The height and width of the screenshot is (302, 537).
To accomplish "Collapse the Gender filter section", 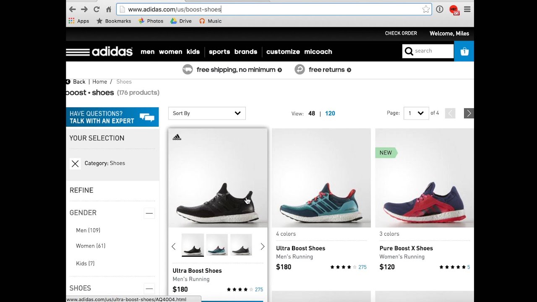I will [x=149, y=213].
